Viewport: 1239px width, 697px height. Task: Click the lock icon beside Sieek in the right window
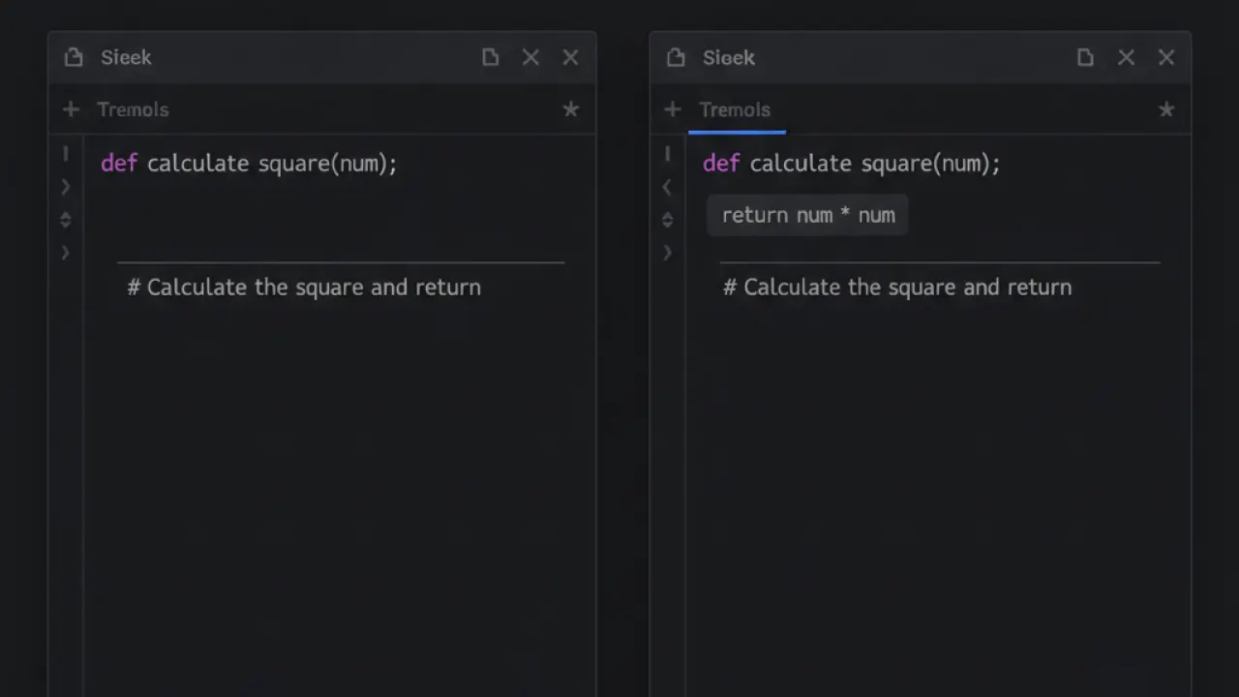click(676, 58)
